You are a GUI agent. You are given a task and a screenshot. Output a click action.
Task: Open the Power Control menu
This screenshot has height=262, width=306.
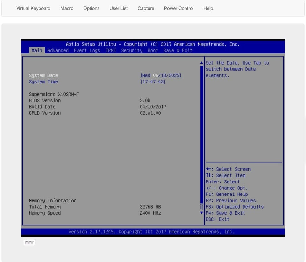pos(179,8)
